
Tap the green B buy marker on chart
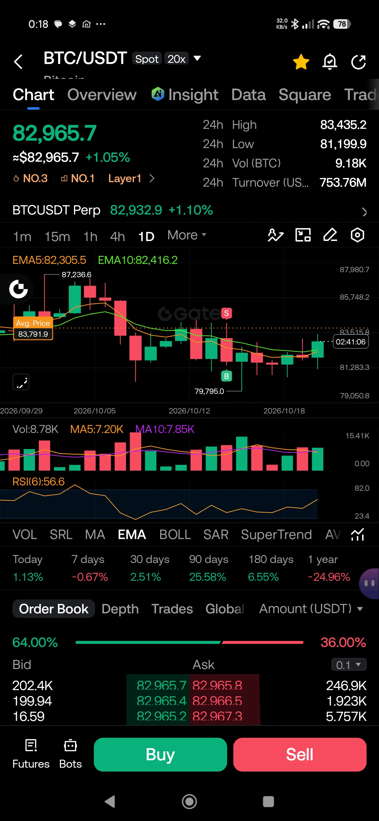227,376
